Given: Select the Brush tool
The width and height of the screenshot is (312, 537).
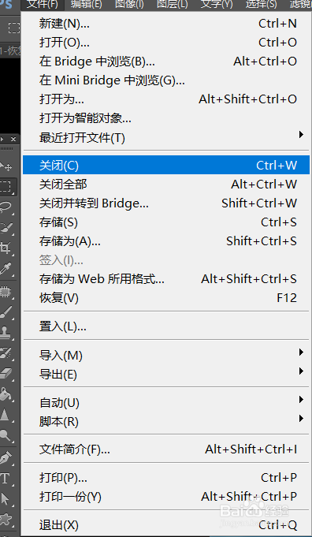Looking at the screenshot, I should coord(7,311).
